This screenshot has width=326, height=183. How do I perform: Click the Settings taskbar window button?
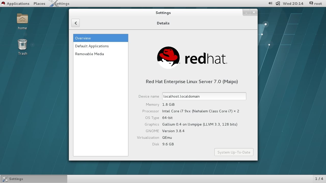click(34, 179)
